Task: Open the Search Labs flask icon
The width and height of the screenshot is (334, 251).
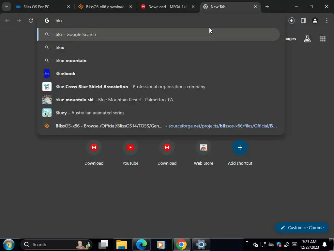Action: 307,39
